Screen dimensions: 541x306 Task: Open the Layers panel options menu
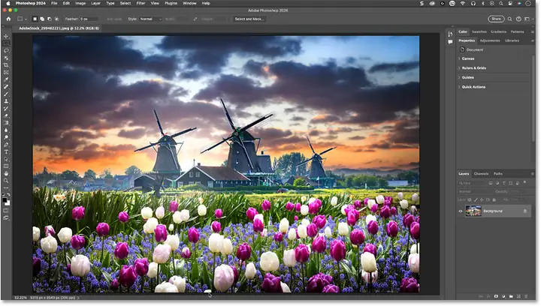click(x=533, y=174)
